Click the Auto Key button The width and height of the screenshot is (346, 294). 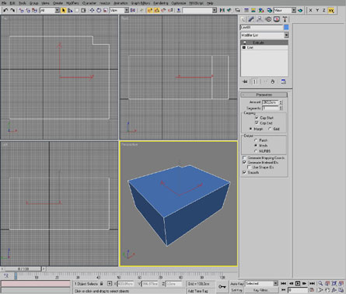point(237,284)
